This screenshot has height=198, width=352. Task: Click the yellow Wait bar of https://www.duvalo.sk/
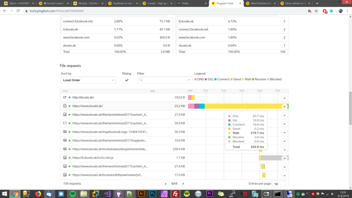click(x=243, y=106)
